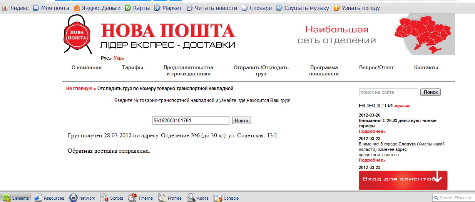Click the Отследить груз по номеру breadcrumb text

pyautogui.click(x=165, y=88)
